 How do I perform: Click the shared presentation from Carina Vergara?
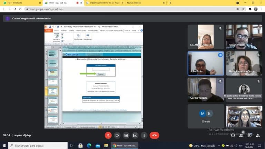pyautogui.click(x=94, y=77)
